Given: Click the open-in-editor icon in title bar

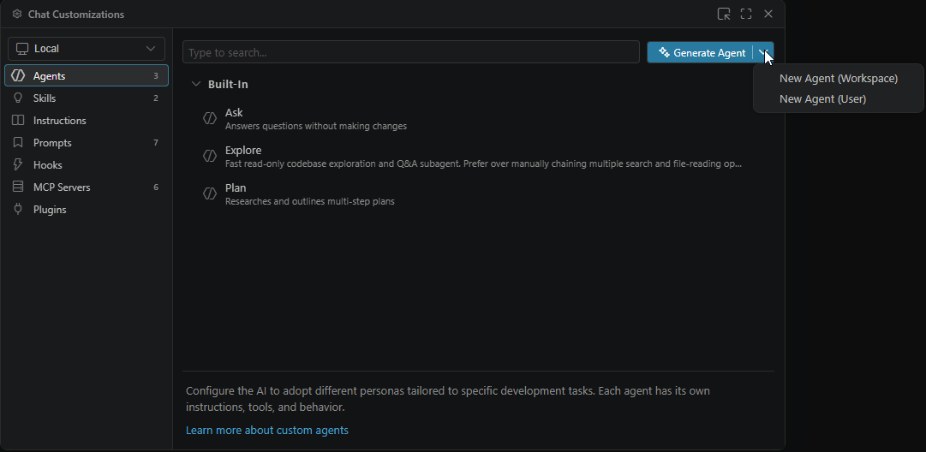Looking at the screenshot, I should [724, 15].
